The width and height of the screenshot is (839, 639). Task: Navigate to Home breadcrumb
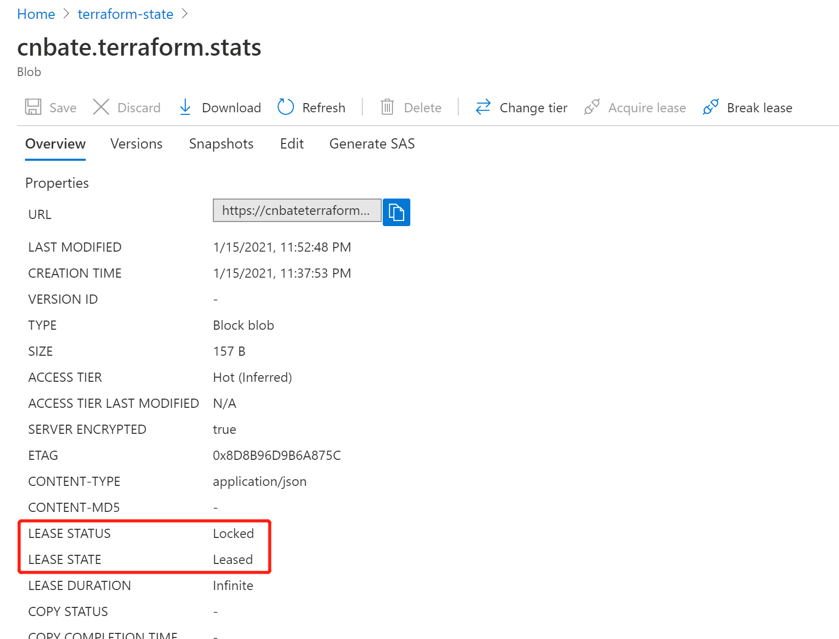[x=36, y=14]
